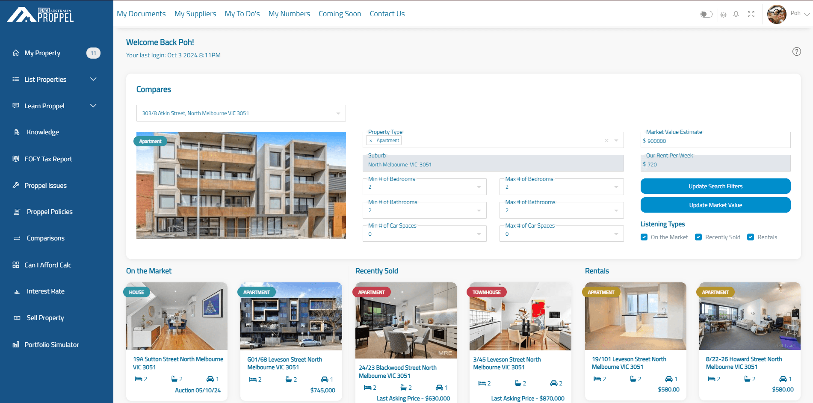This screenshot has width=813, height=403.
Task: Click the Portfolio Simulator chart icon
Action: click(x=16, y=344)
